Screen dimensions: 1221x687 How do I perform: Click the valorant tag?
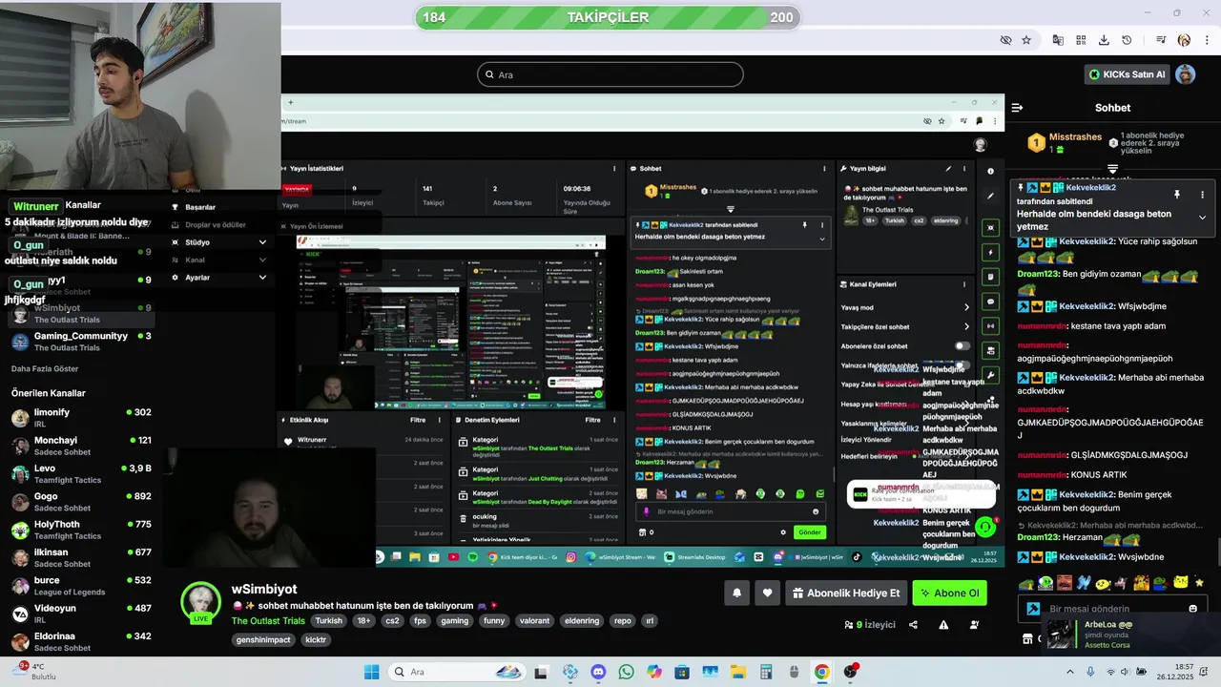(535, 620)
